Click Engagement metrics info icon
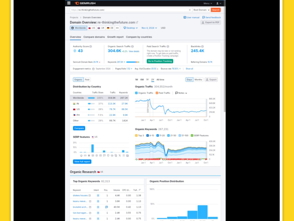 point(93,69)
